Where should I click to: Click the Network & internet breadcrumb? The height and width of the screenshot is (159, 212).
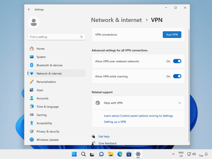coord(116,20)
